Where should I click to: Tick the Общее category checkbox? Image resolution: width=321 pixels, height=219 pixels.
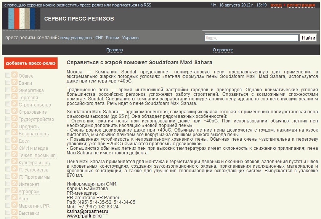coord(8,75)
